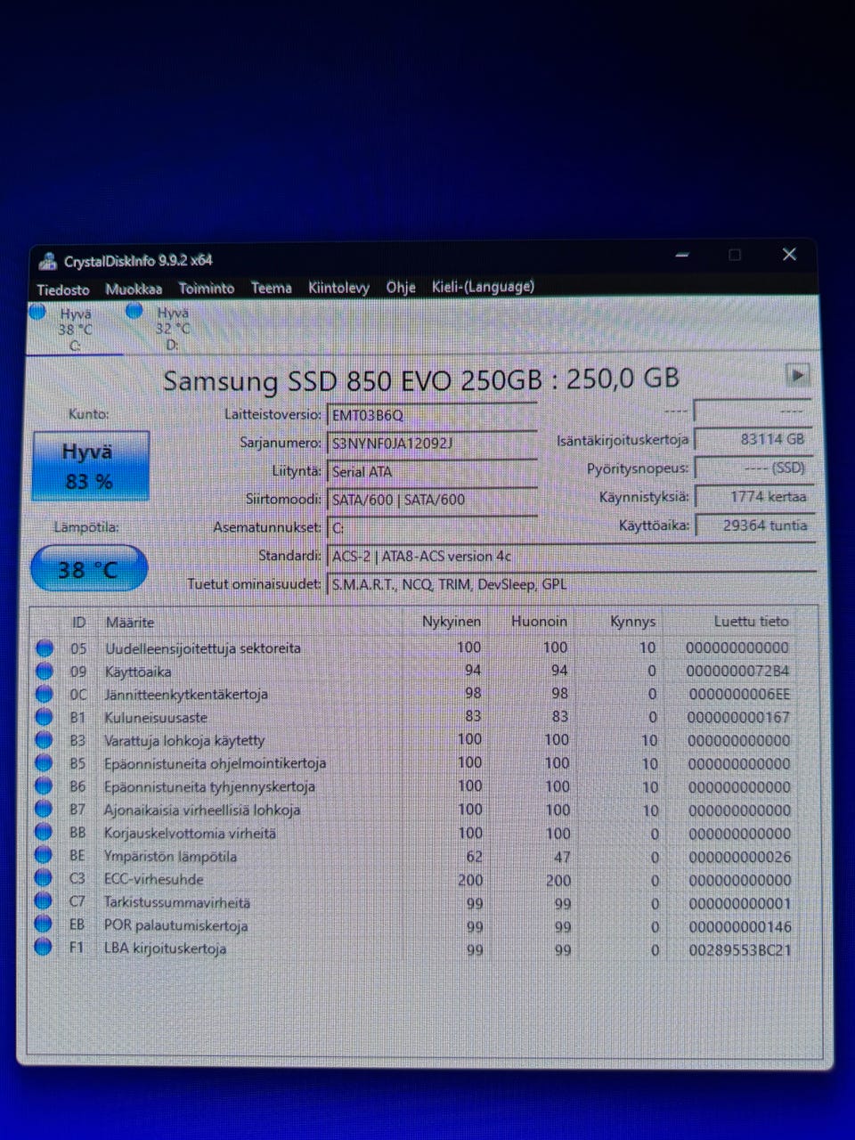Click the firmware field EMT03B6Q
Screen dimensions: 855x1140
(432, 415)
